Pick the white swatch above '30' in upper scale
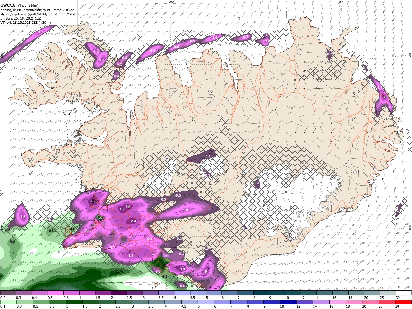The width and height of the screenshot is (412, 309). click(404, 293)
